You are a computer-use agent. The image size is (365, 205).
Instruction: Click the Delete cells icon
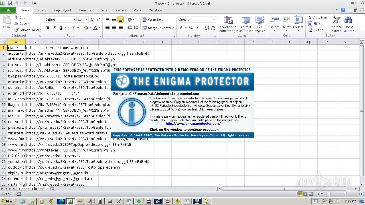[286, 20]
